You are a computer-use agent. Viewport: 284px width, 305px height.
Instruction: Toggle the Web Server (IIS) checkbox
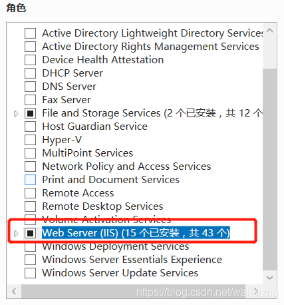[x=30, y=233]
